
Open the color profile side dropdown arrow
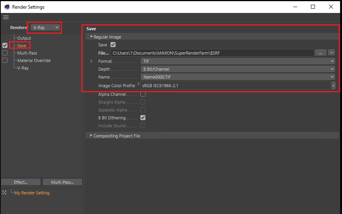click(333, 86)
